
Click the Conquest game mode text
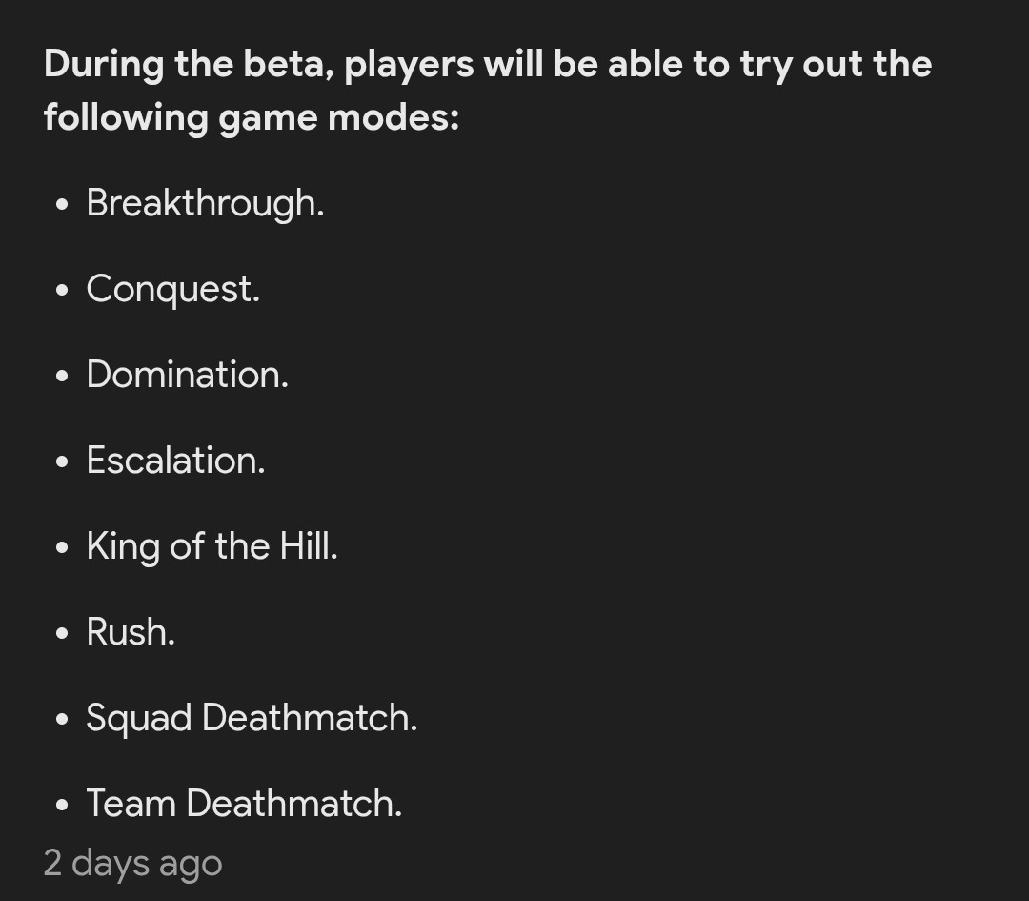click(172, 289)
